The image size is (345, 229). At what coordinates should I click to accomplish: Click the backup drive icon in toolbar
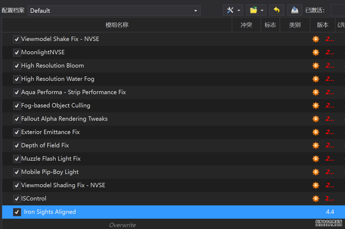[x=295, y=10]
